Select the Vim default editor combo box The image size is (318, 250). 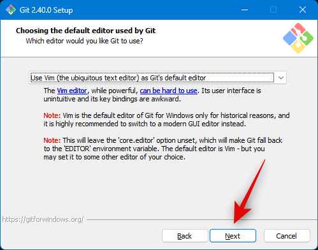pos(157,78)
